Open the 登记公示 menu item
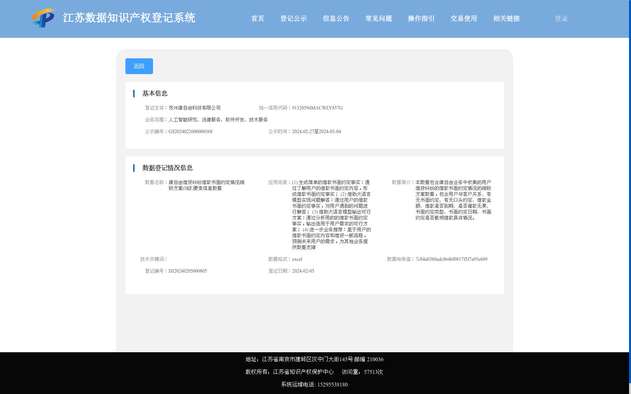The width and height of the screenshot is (631, 394). click(x=293, y=19)
